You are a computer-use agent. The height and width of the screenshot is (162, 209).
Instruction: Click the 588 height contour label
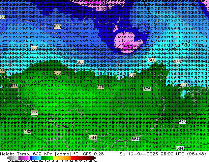click(x=28, y=132)
